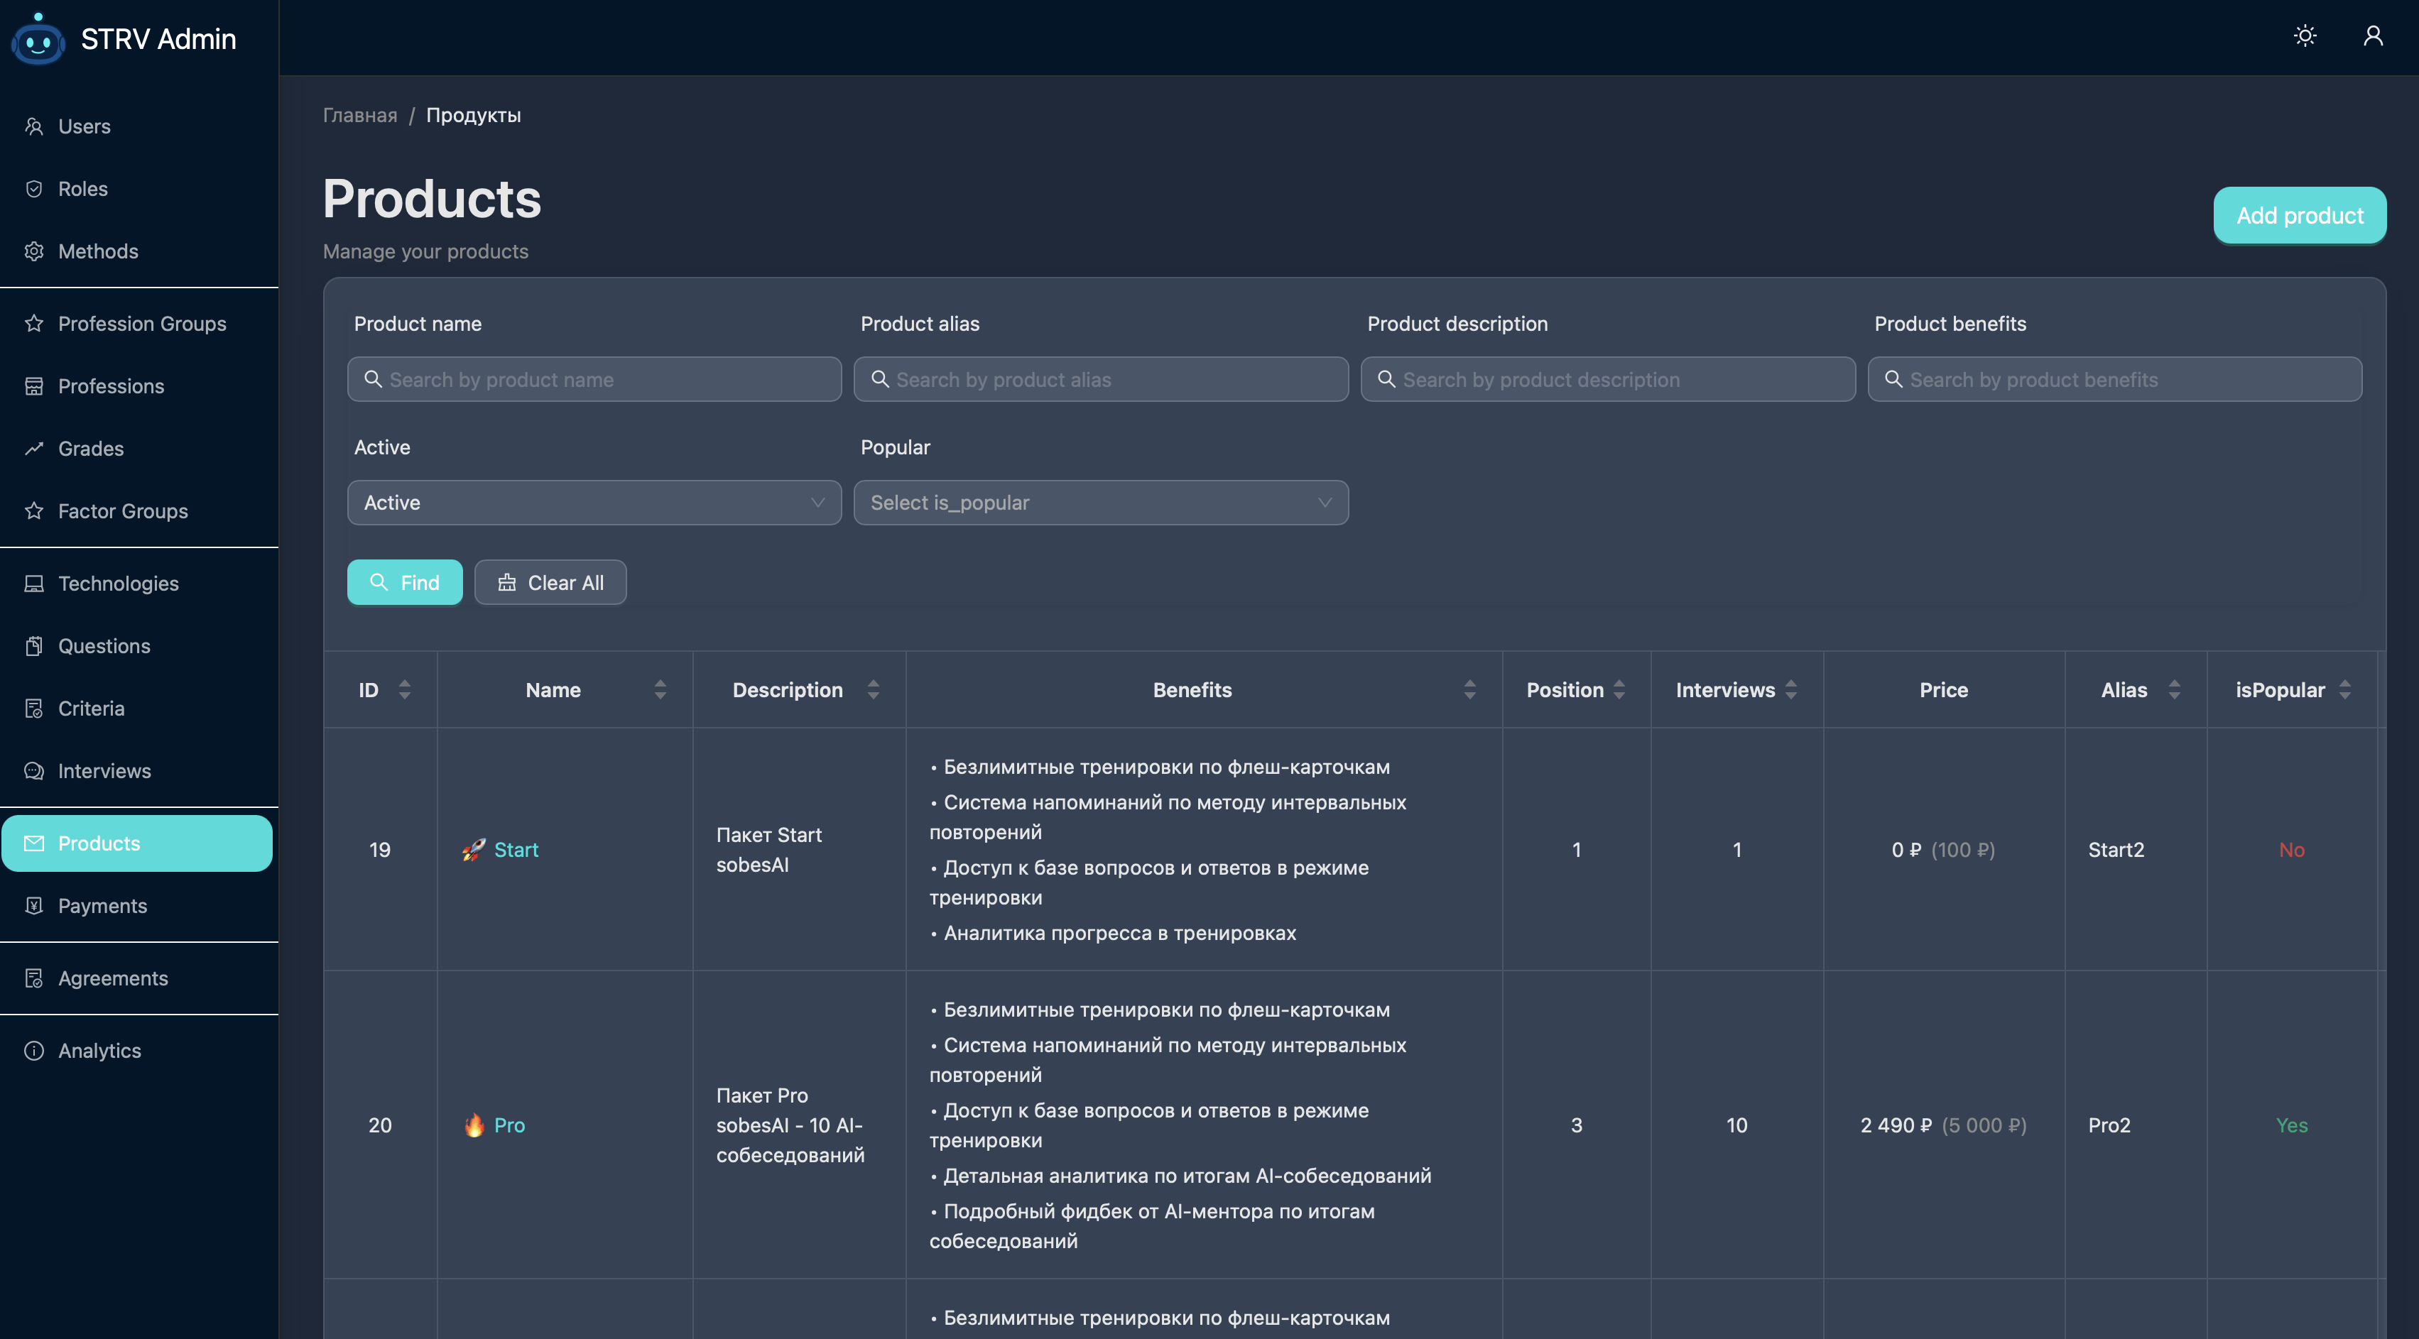Click the STRV Admin robot logo
Image resolution: width=2419 pixels, height=1339 pixels.
38,40
